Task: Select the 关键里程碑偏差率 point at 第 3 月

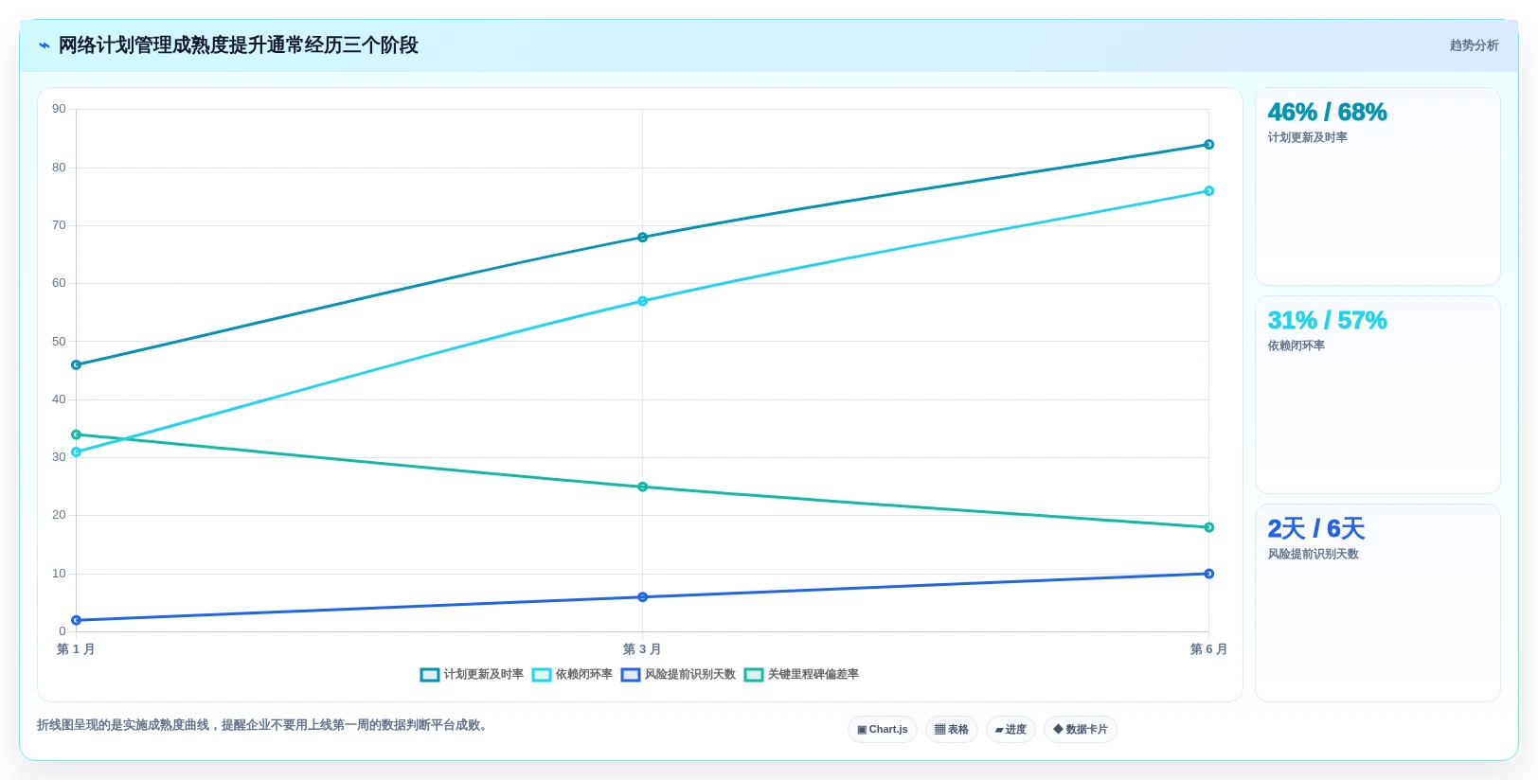Action: click(x=642, y=487)
